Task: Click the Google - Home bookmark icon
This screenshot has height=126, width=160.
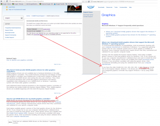Action: tap(1, 4)
